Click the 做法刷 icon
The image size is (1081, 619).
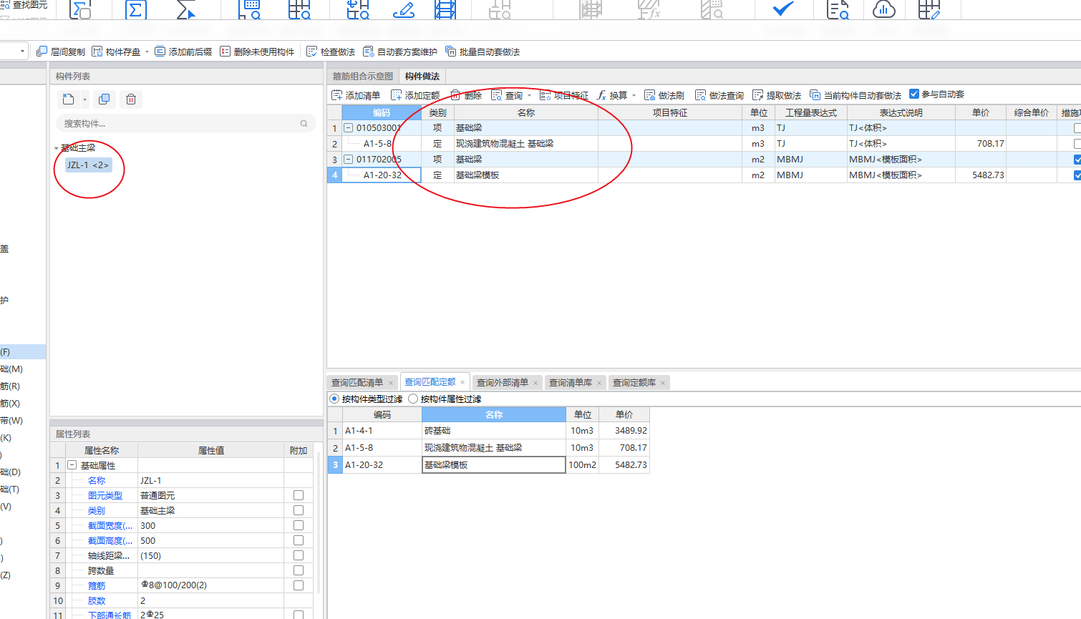(650, 95)
